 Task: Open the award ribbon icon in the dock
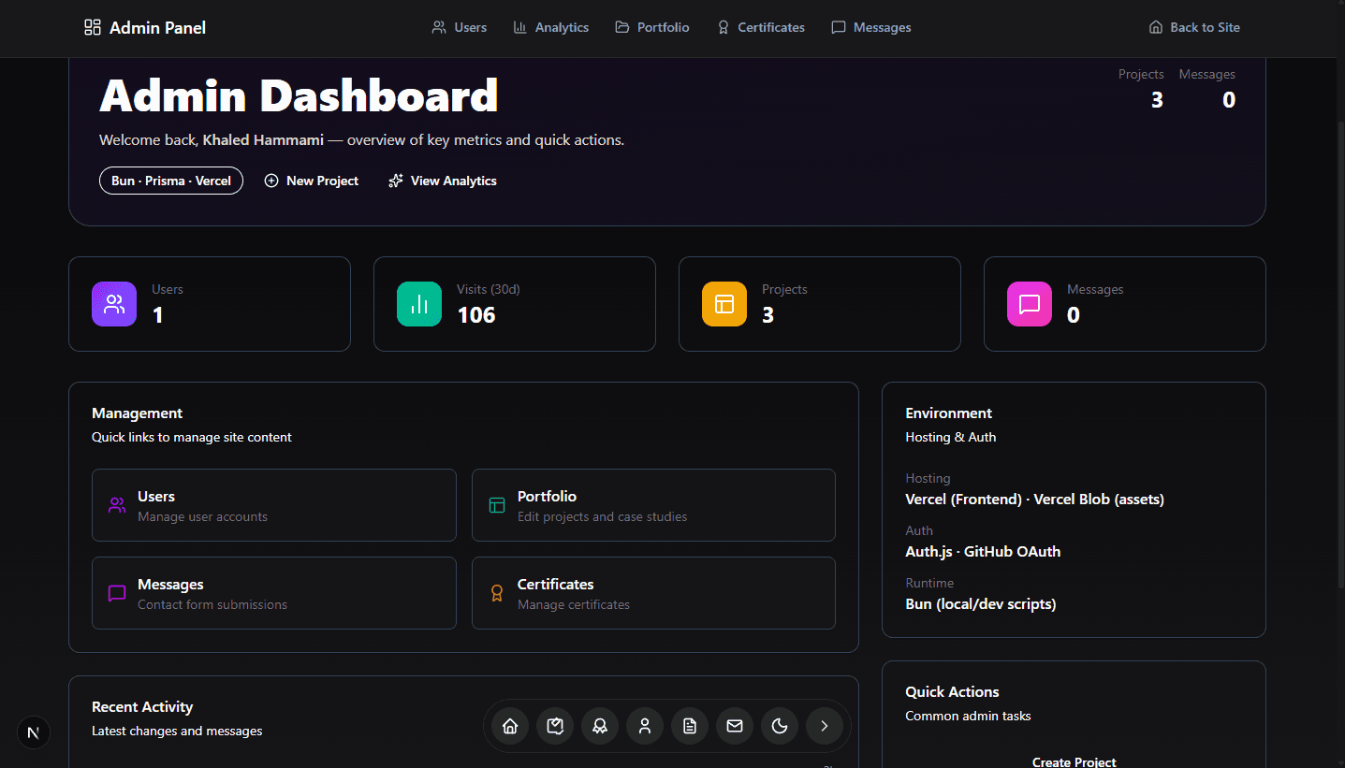[600, 726]
